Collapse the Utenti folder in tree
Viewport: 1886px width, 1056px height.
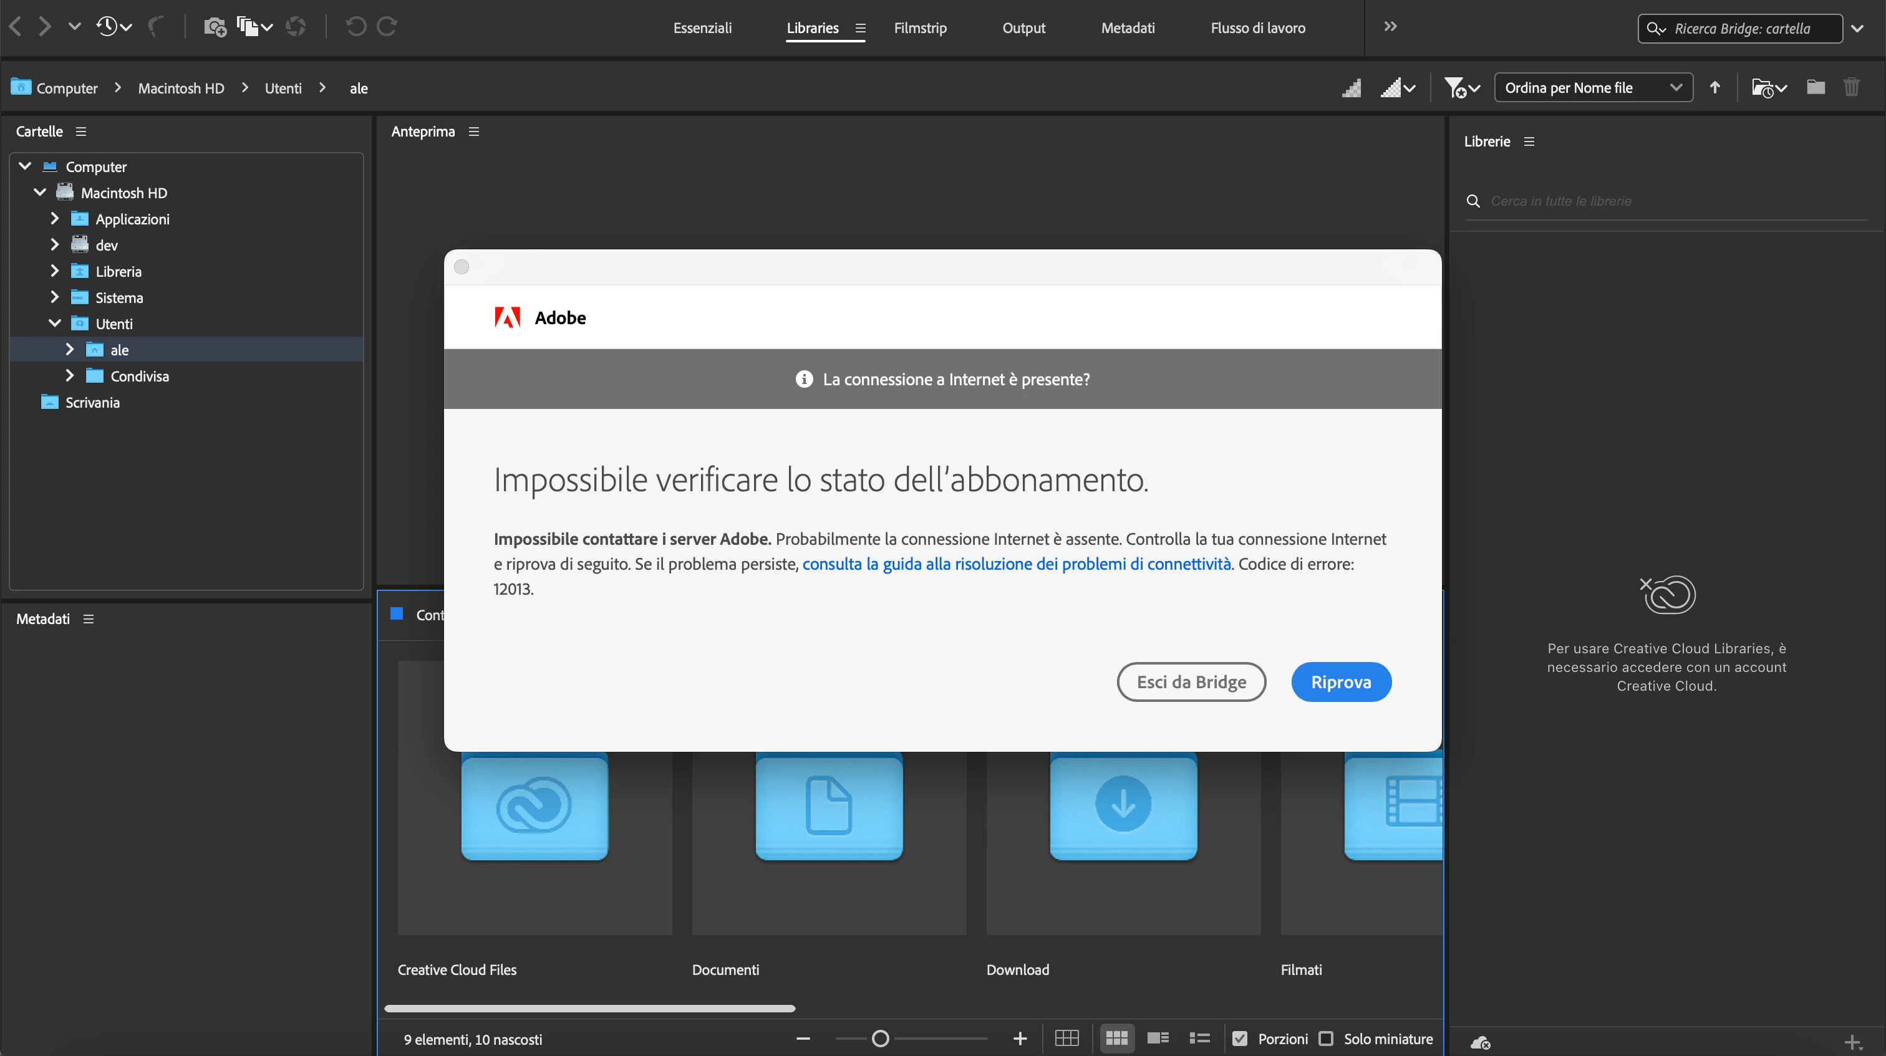(55, 323)
